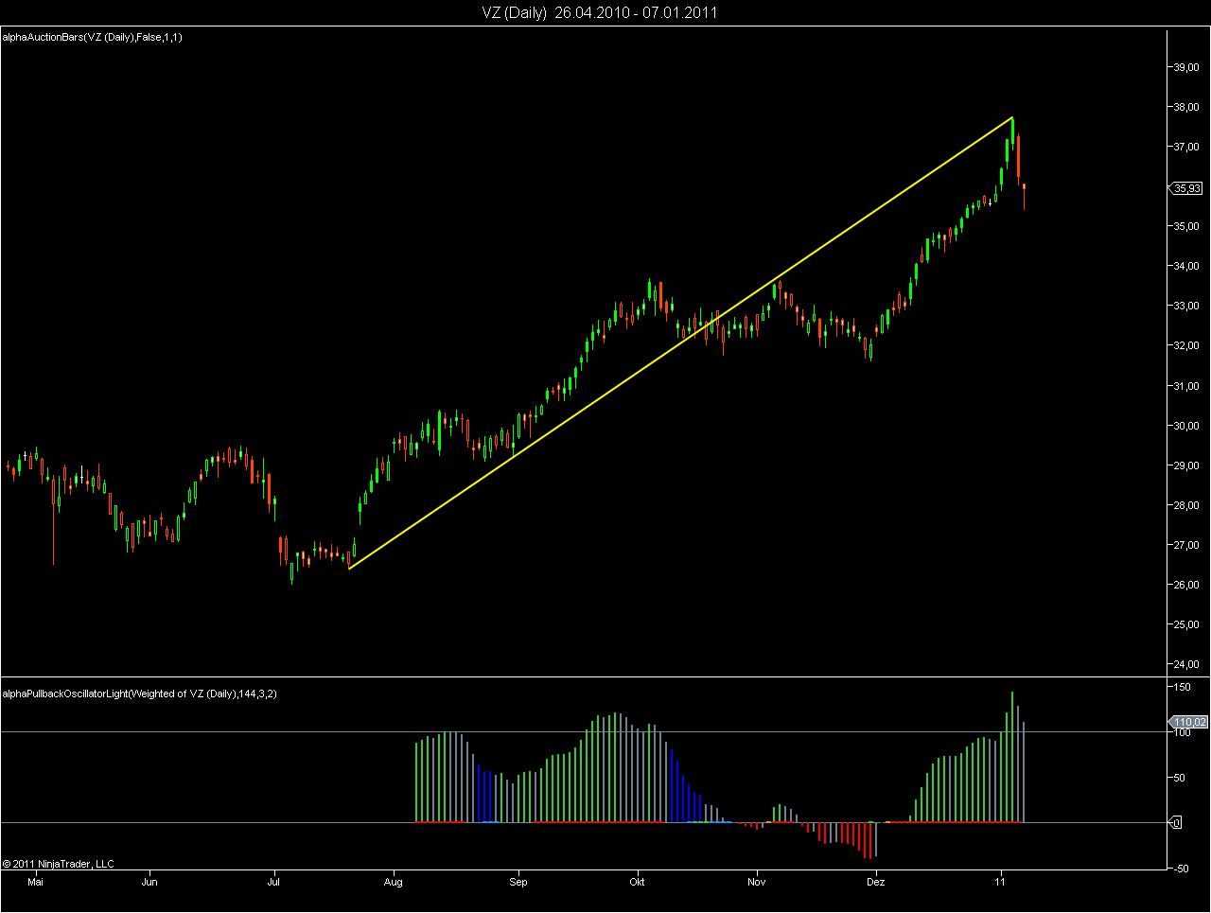Select the yellow trend line on the chart
Viewport: 1211px width, 913px height.
[681, 342]
